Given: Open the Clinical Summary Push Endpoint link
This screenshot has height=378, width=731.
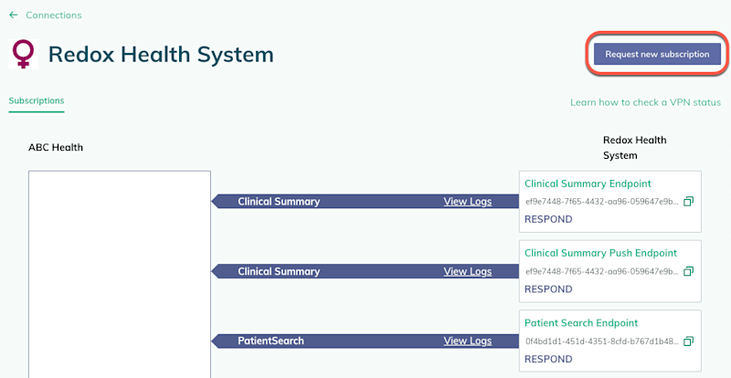Looking at the screenshot, I should pos(600,253).
